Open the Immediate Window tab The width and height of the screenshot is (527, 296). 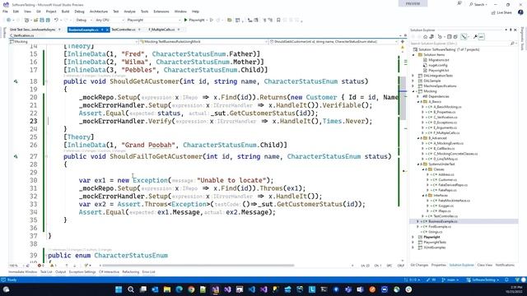[x=22, y=272]
